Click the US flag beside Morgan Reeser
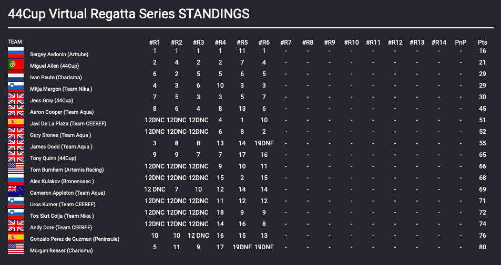 (16, 249)
